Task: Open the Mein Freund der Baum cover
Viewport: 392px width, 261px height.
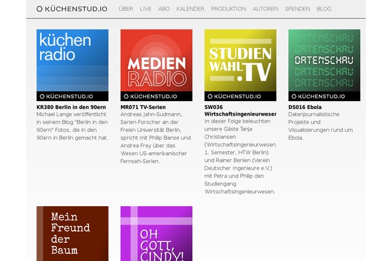Action: 73,234
